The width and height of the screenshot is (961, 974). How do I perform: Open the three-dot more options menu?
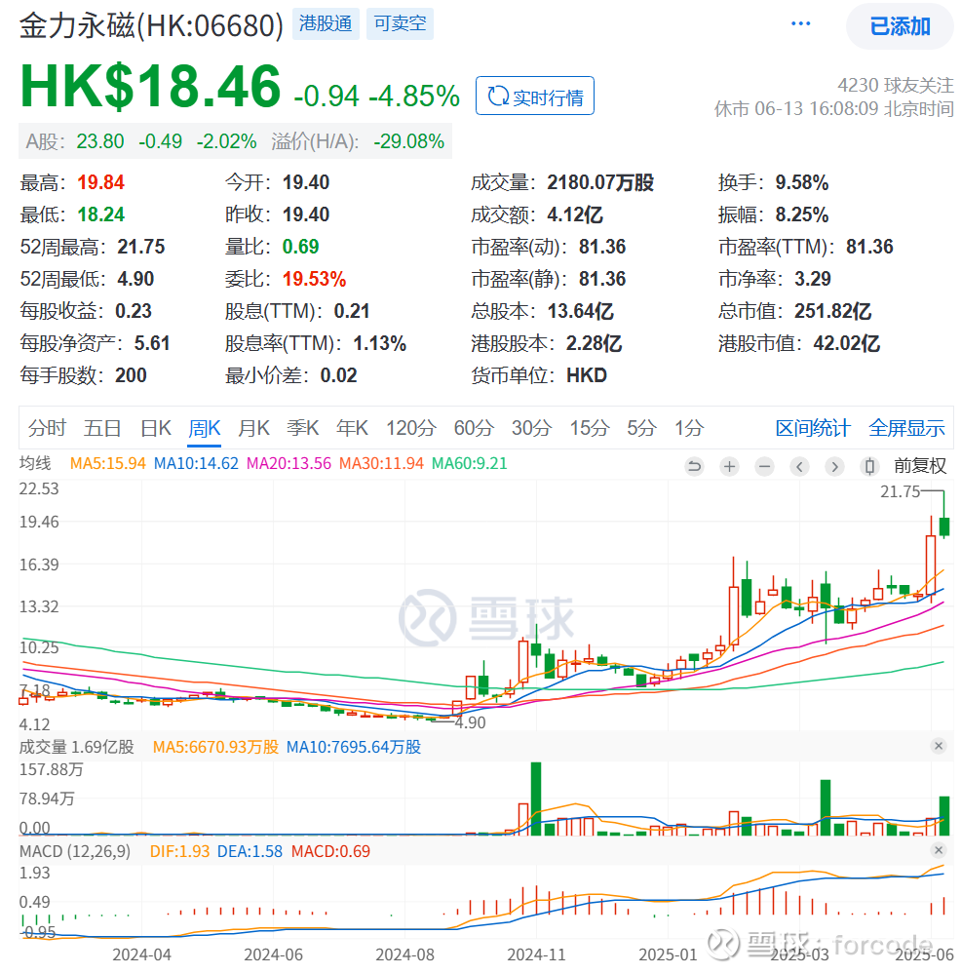tap(800, 24)
